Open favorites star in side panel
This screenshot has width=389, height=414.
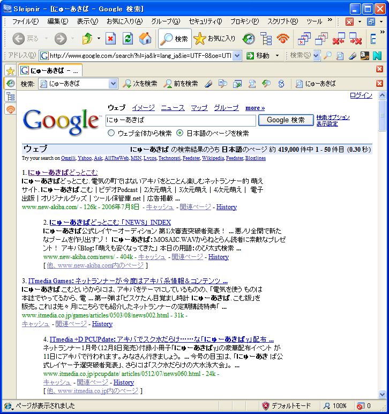(x=10, y=71)
